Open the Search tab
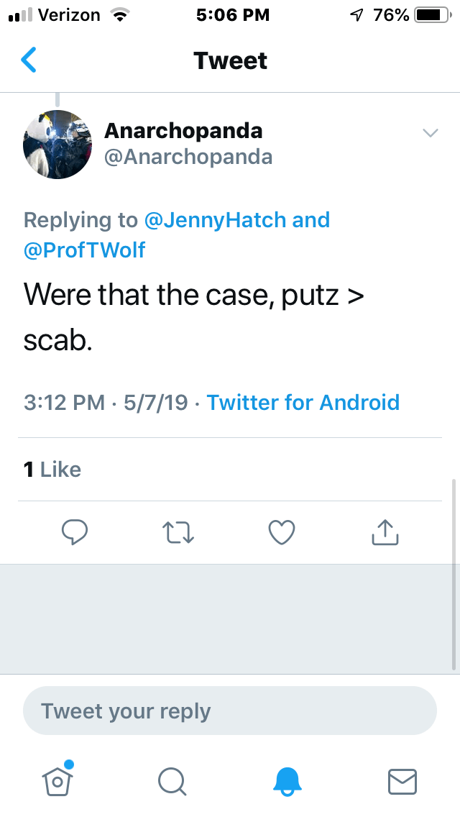The width and height of the screenshot is (460, 817). [x=172, y=780]
